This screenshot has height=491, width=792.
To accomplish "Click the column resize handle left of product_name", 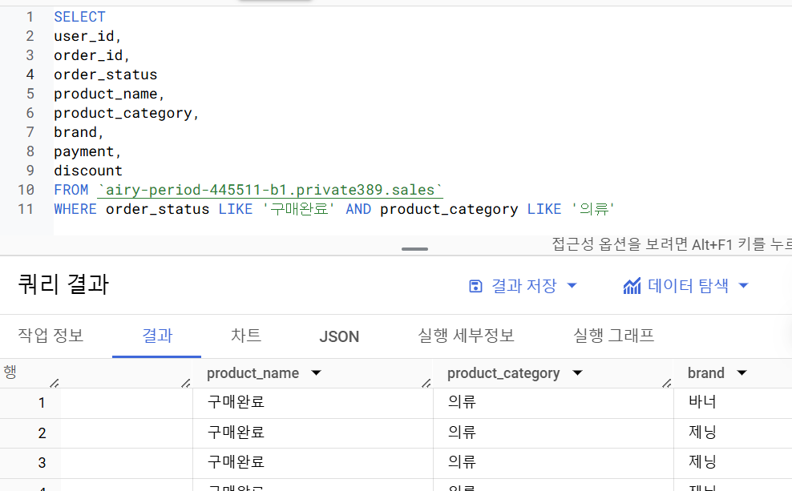I will click(186, 383).
